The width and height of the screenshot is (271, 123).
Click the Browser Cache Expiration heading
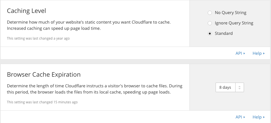tap(44, 75)
